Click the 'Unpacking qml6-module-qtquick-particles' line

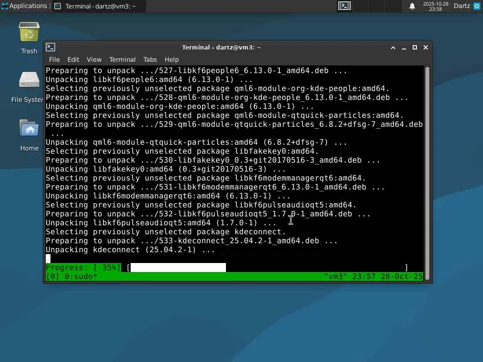(196, 142)
